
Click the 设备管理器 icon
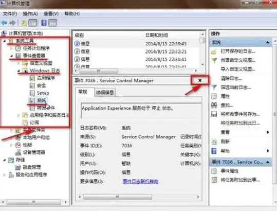(18, 152)
